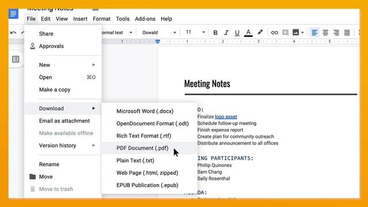
Task: Click the trash icon beside Move to trash
Action: point(33,189)
